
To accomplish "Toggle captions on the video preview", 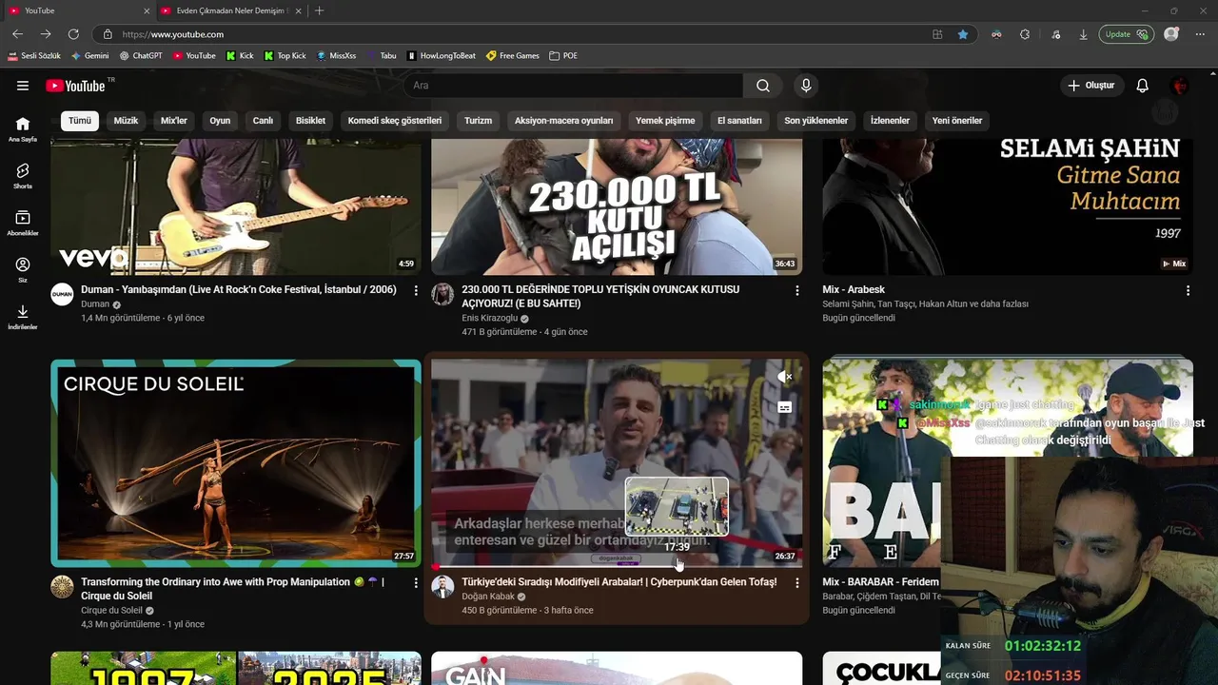I will [x=785, y=407].
